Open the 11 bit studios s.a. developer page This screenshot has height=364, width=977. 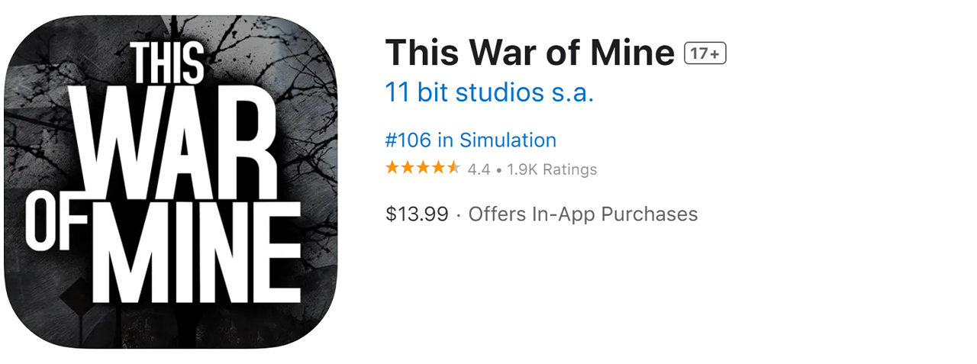tap(489, 92)
